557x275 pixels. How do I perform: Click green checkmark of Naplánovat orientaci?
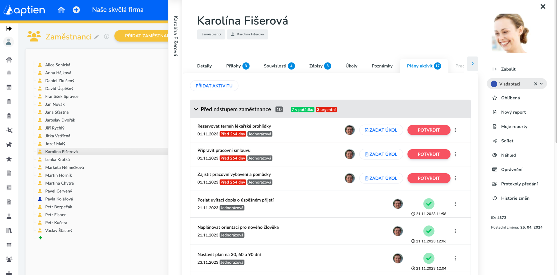pos(429,231)
